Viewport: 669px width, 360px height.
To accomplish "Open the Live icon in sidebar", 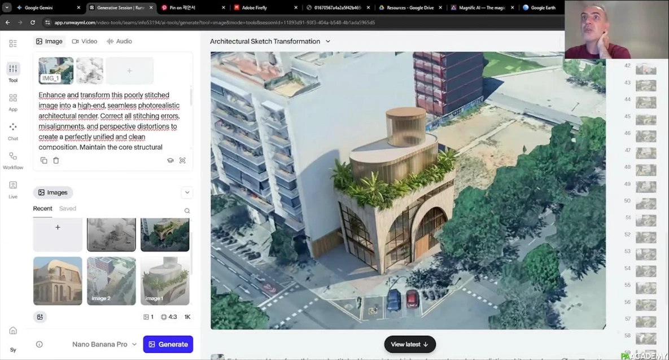I will click(x=13, y=186).
